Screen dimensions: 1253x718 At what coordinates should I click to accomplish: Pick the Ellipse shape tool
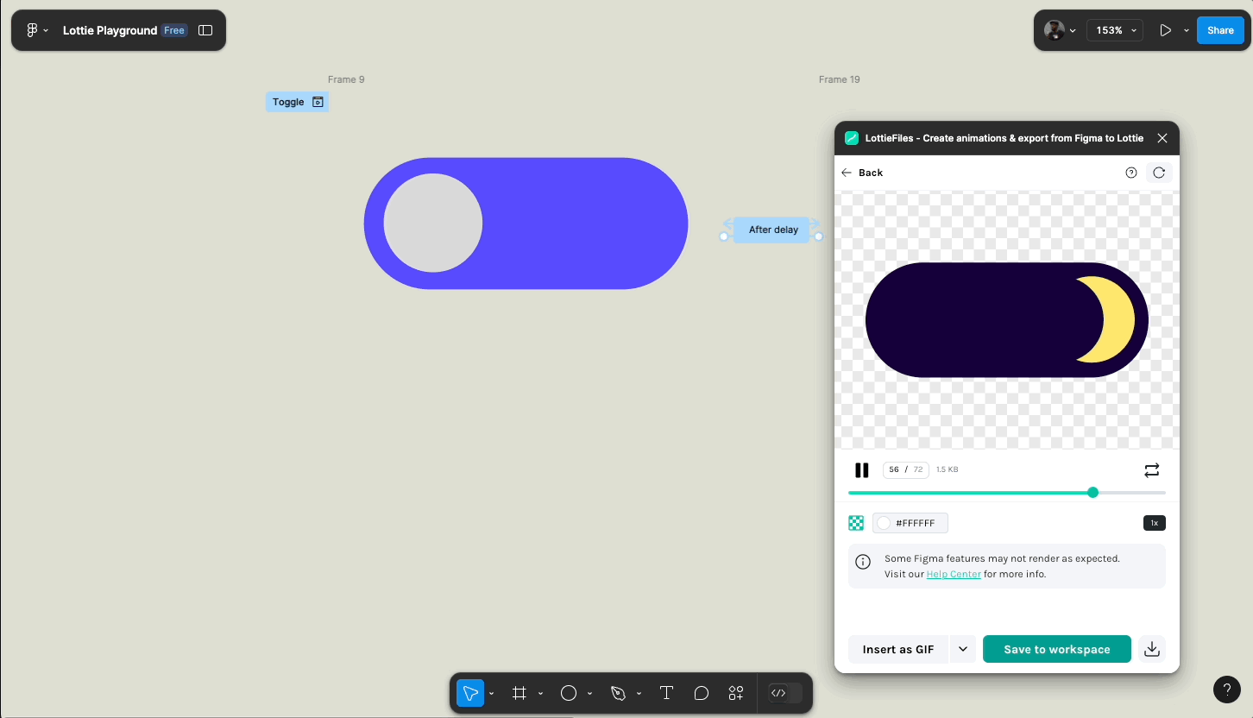568,693
